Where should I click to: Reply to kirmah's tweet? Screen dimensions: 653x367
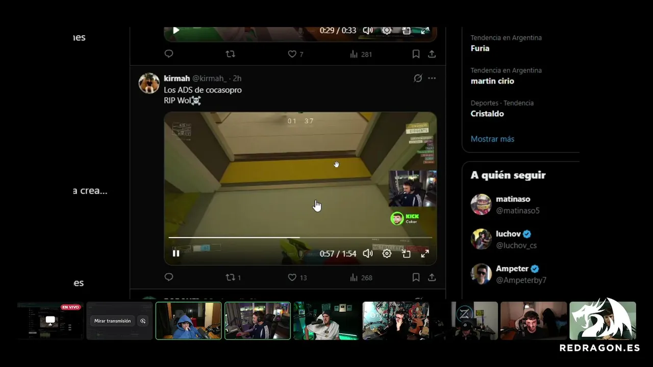169,277
